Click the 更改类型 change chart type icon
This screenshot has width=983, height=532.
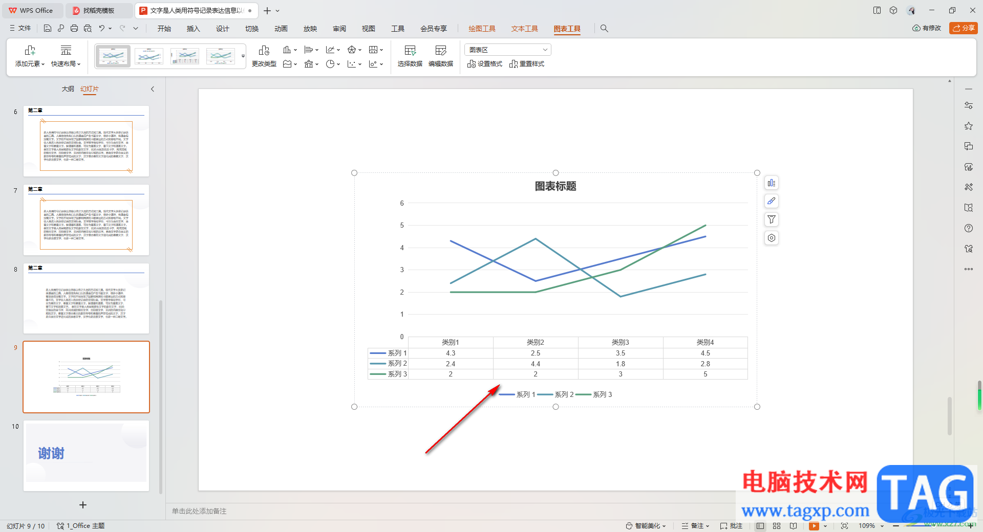click(x=264, y=56)
